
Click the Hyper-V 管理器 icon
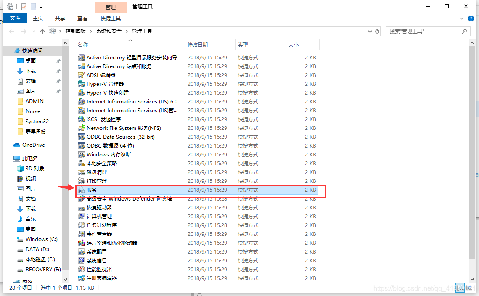pyautogui.click(x=81, y=84)
